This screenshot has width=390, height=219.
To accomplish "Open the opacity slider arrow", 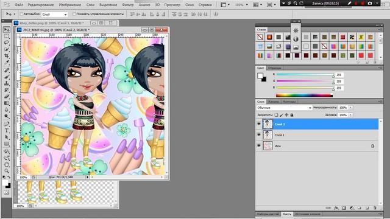I will pyautogui.click(x=351, y=108).
